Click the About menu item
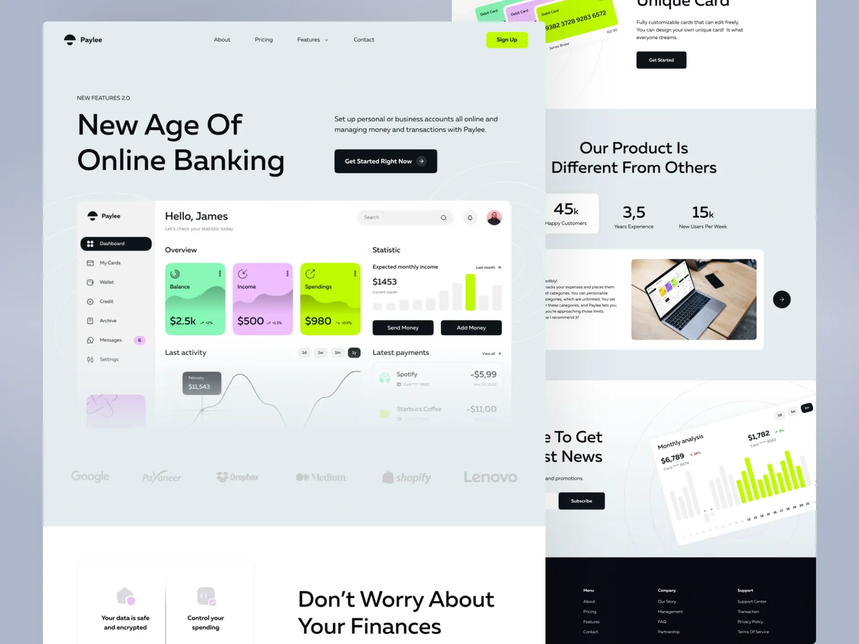This screenshot has height=644, width=859. click(x=222, y=39)
